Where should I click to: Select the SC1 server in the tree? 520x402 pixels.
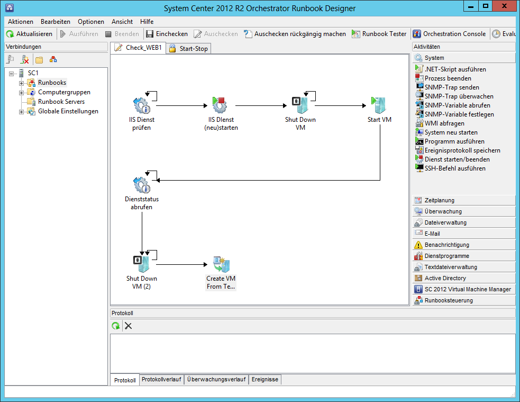[33, 73]
